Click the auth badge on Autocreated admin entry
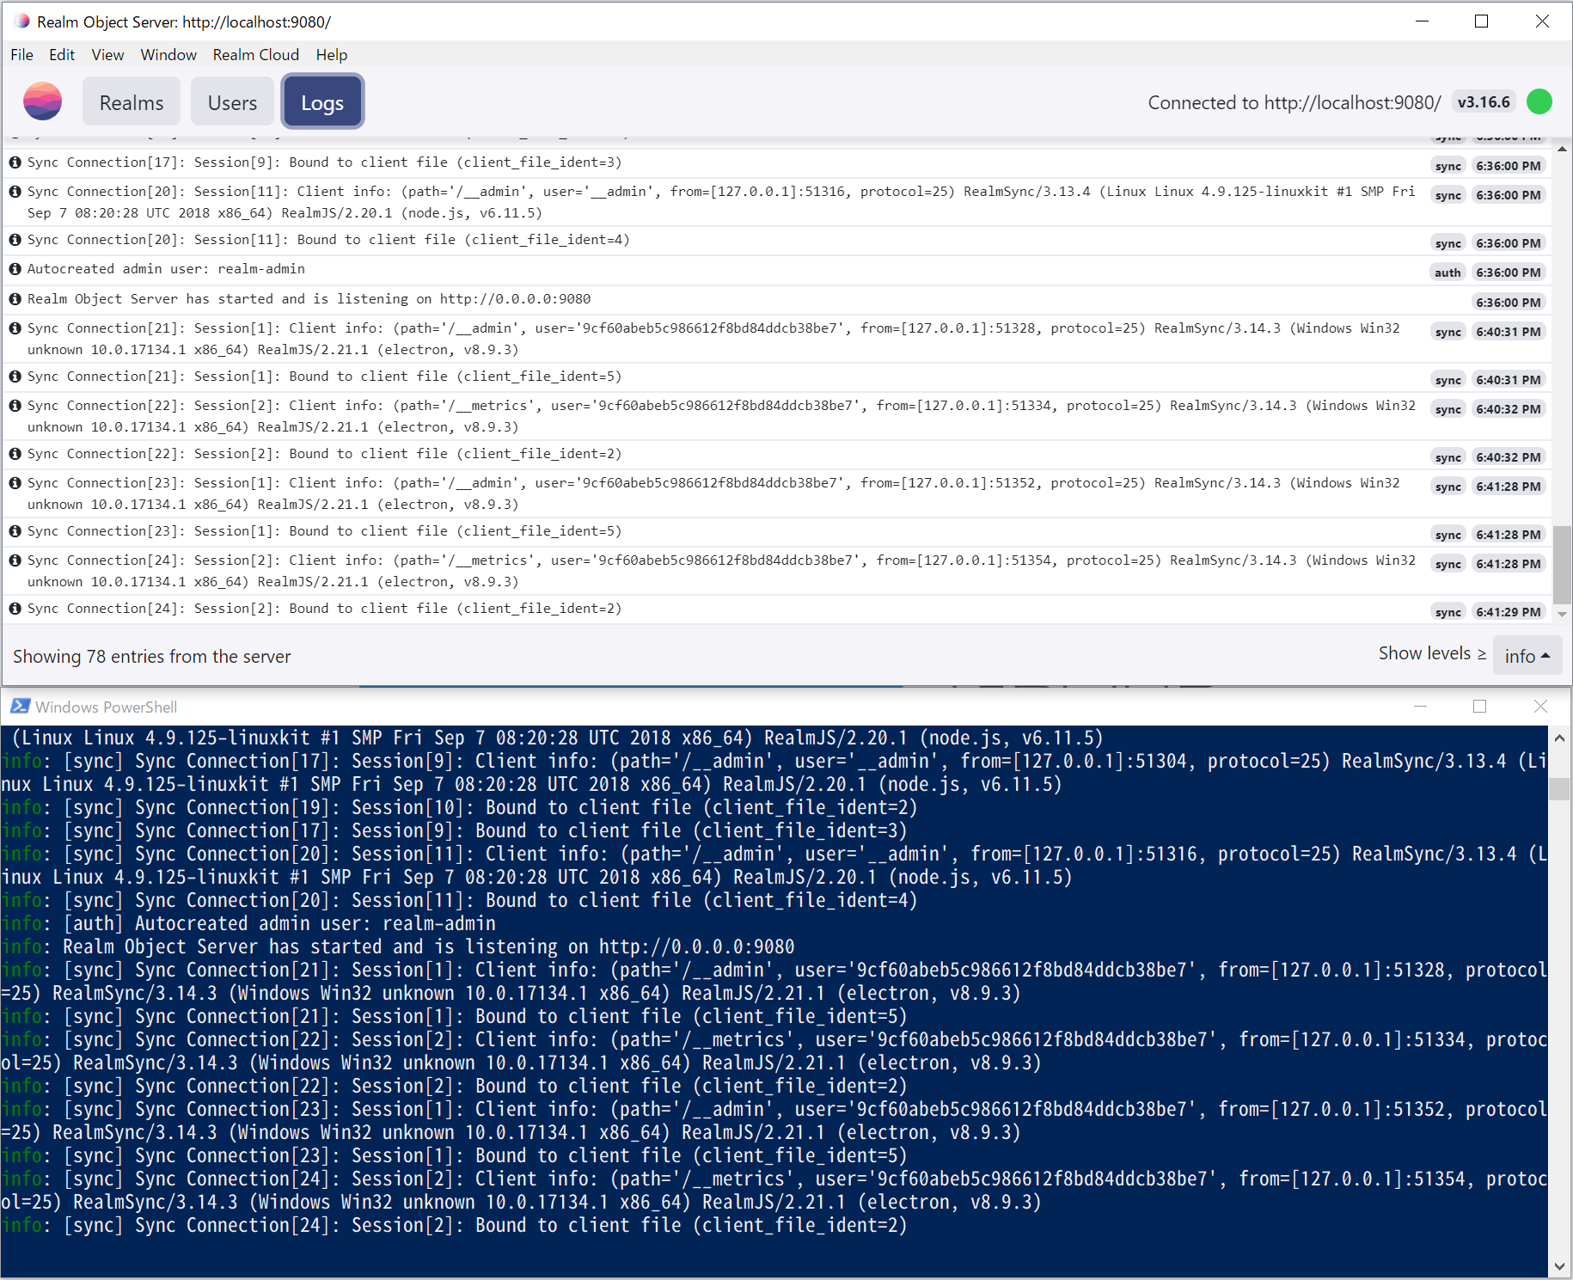The height and width of the screenshot is (1280, 1573). tap(1448, 273)
